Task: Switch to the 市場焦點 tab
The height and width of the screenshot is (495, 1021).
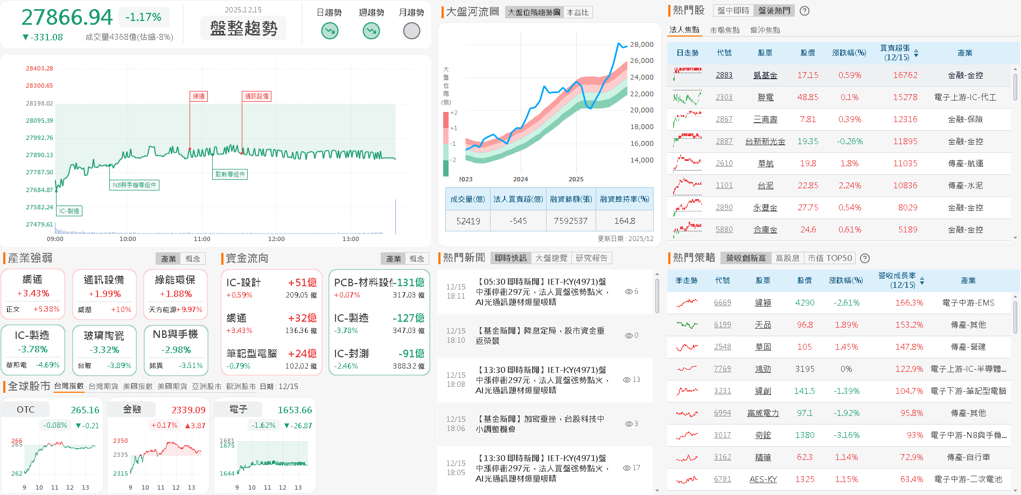Action: pos(726,30)
